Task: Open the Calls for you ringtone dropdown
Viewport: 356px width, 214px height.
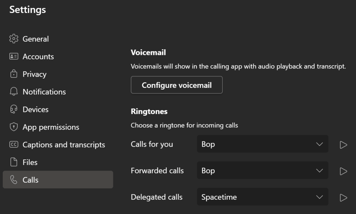Action: [262, 144]
